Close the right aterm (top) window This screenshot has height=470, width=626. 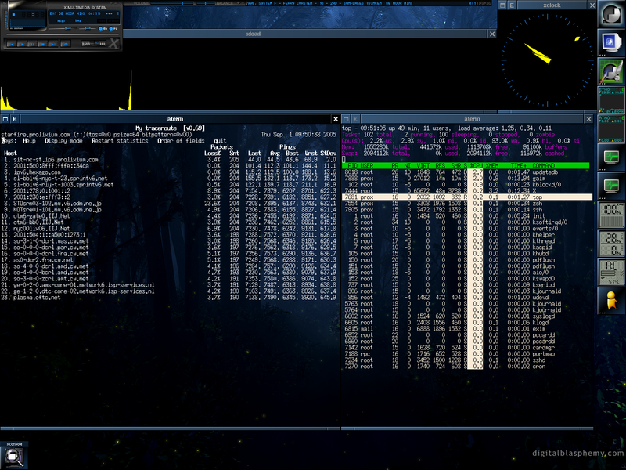(588, 119)
